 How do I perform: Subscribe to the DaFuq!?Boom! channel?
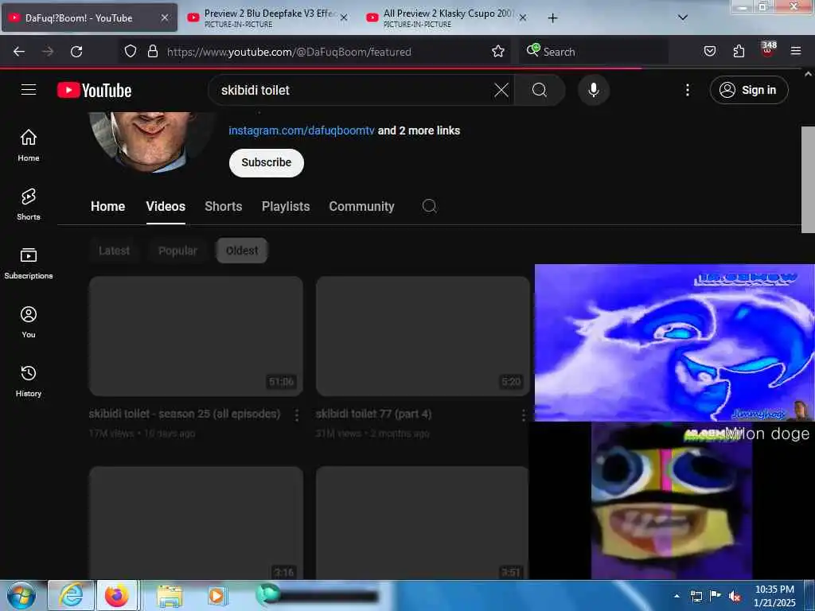[266, 162]
